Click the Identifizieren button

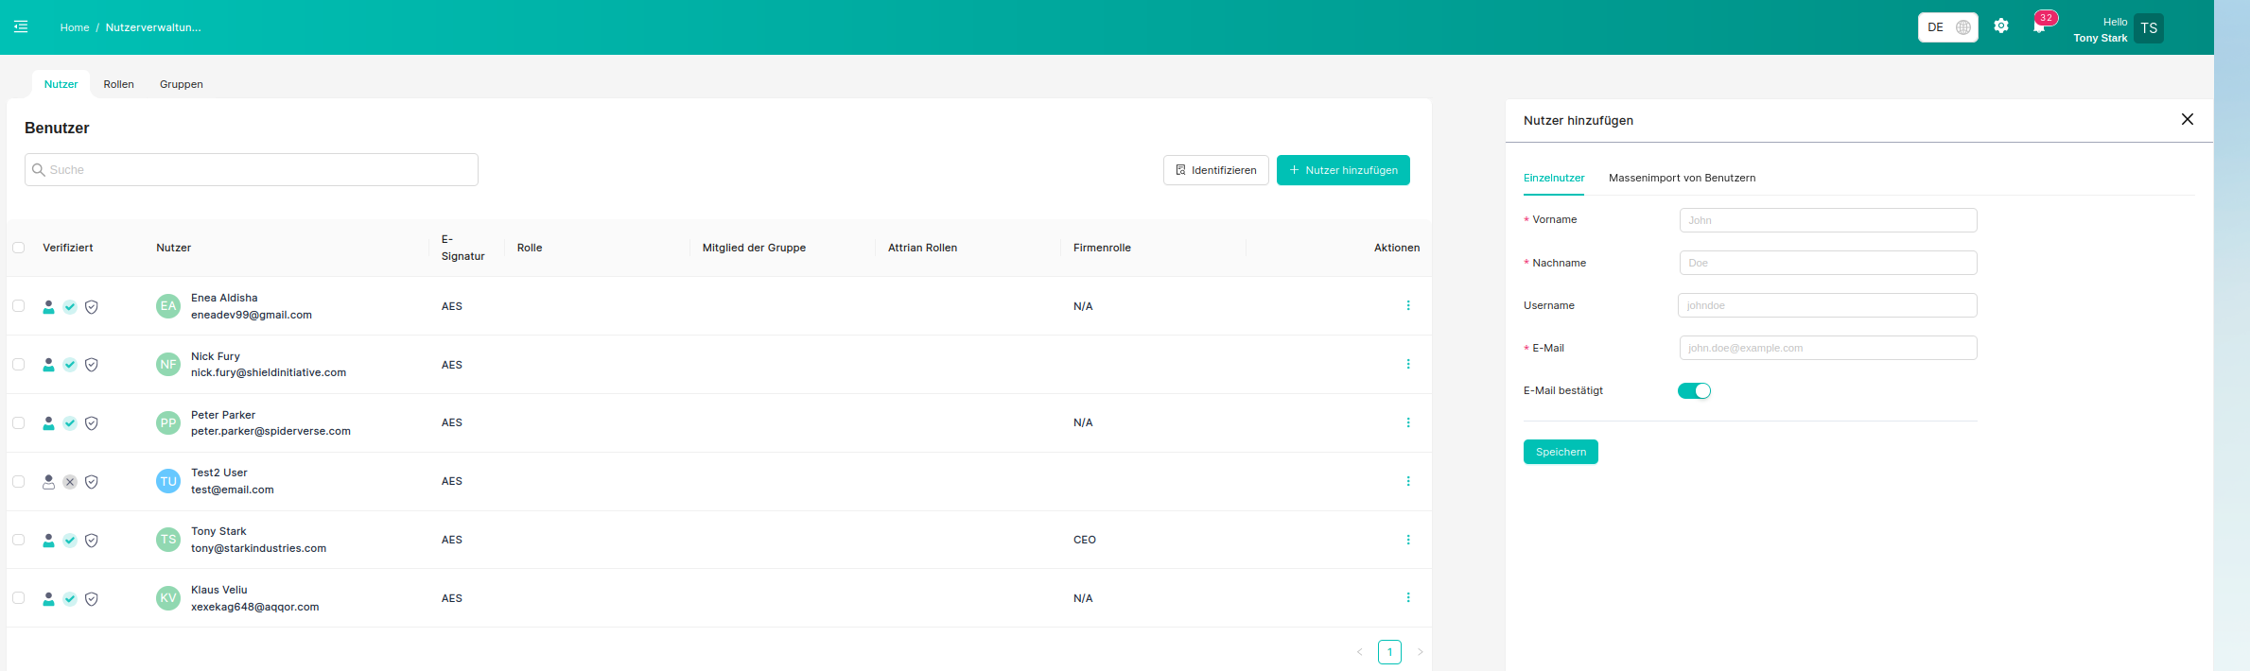[x=1215, y=170]
